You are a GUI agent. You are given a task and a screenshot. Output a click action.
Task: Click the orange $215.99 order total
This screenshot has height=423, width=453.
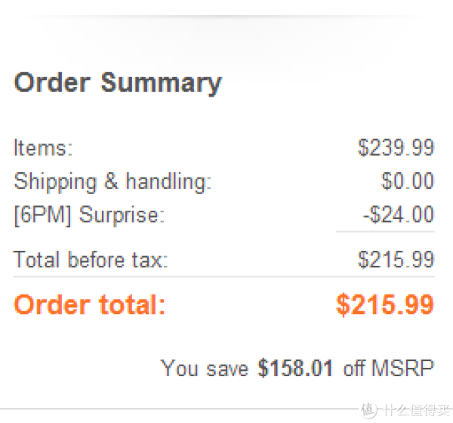385,304
